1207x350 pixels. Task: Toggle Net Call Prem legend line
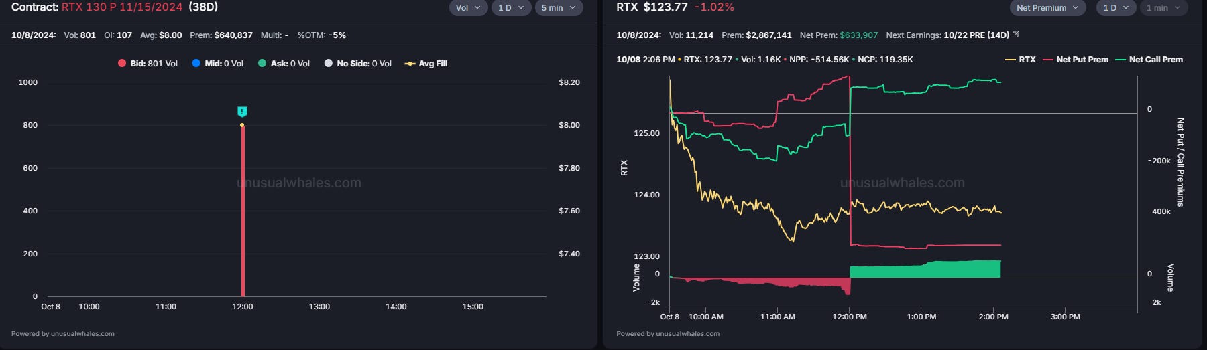click(1149, 60)
